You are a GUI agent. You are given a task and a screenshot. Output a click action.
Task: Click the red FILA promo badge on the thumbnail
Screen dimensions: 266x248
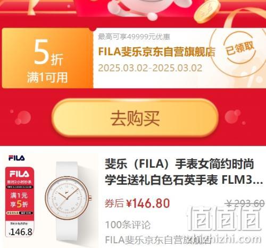[x=20, y=201]
